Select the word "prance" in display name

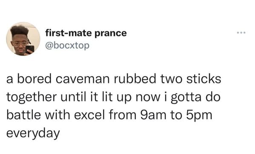coord(110,33)
